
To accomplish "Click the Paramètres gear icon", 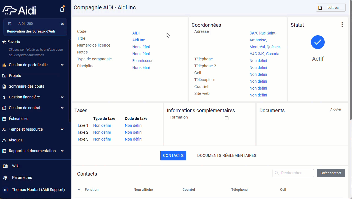I will coord(5,178).
